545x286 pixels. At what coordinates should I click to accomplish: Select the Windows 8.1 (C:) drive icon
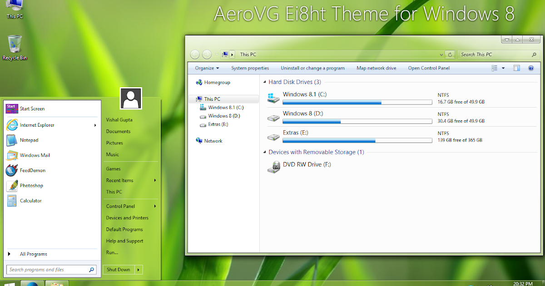(x=273, y=98)
